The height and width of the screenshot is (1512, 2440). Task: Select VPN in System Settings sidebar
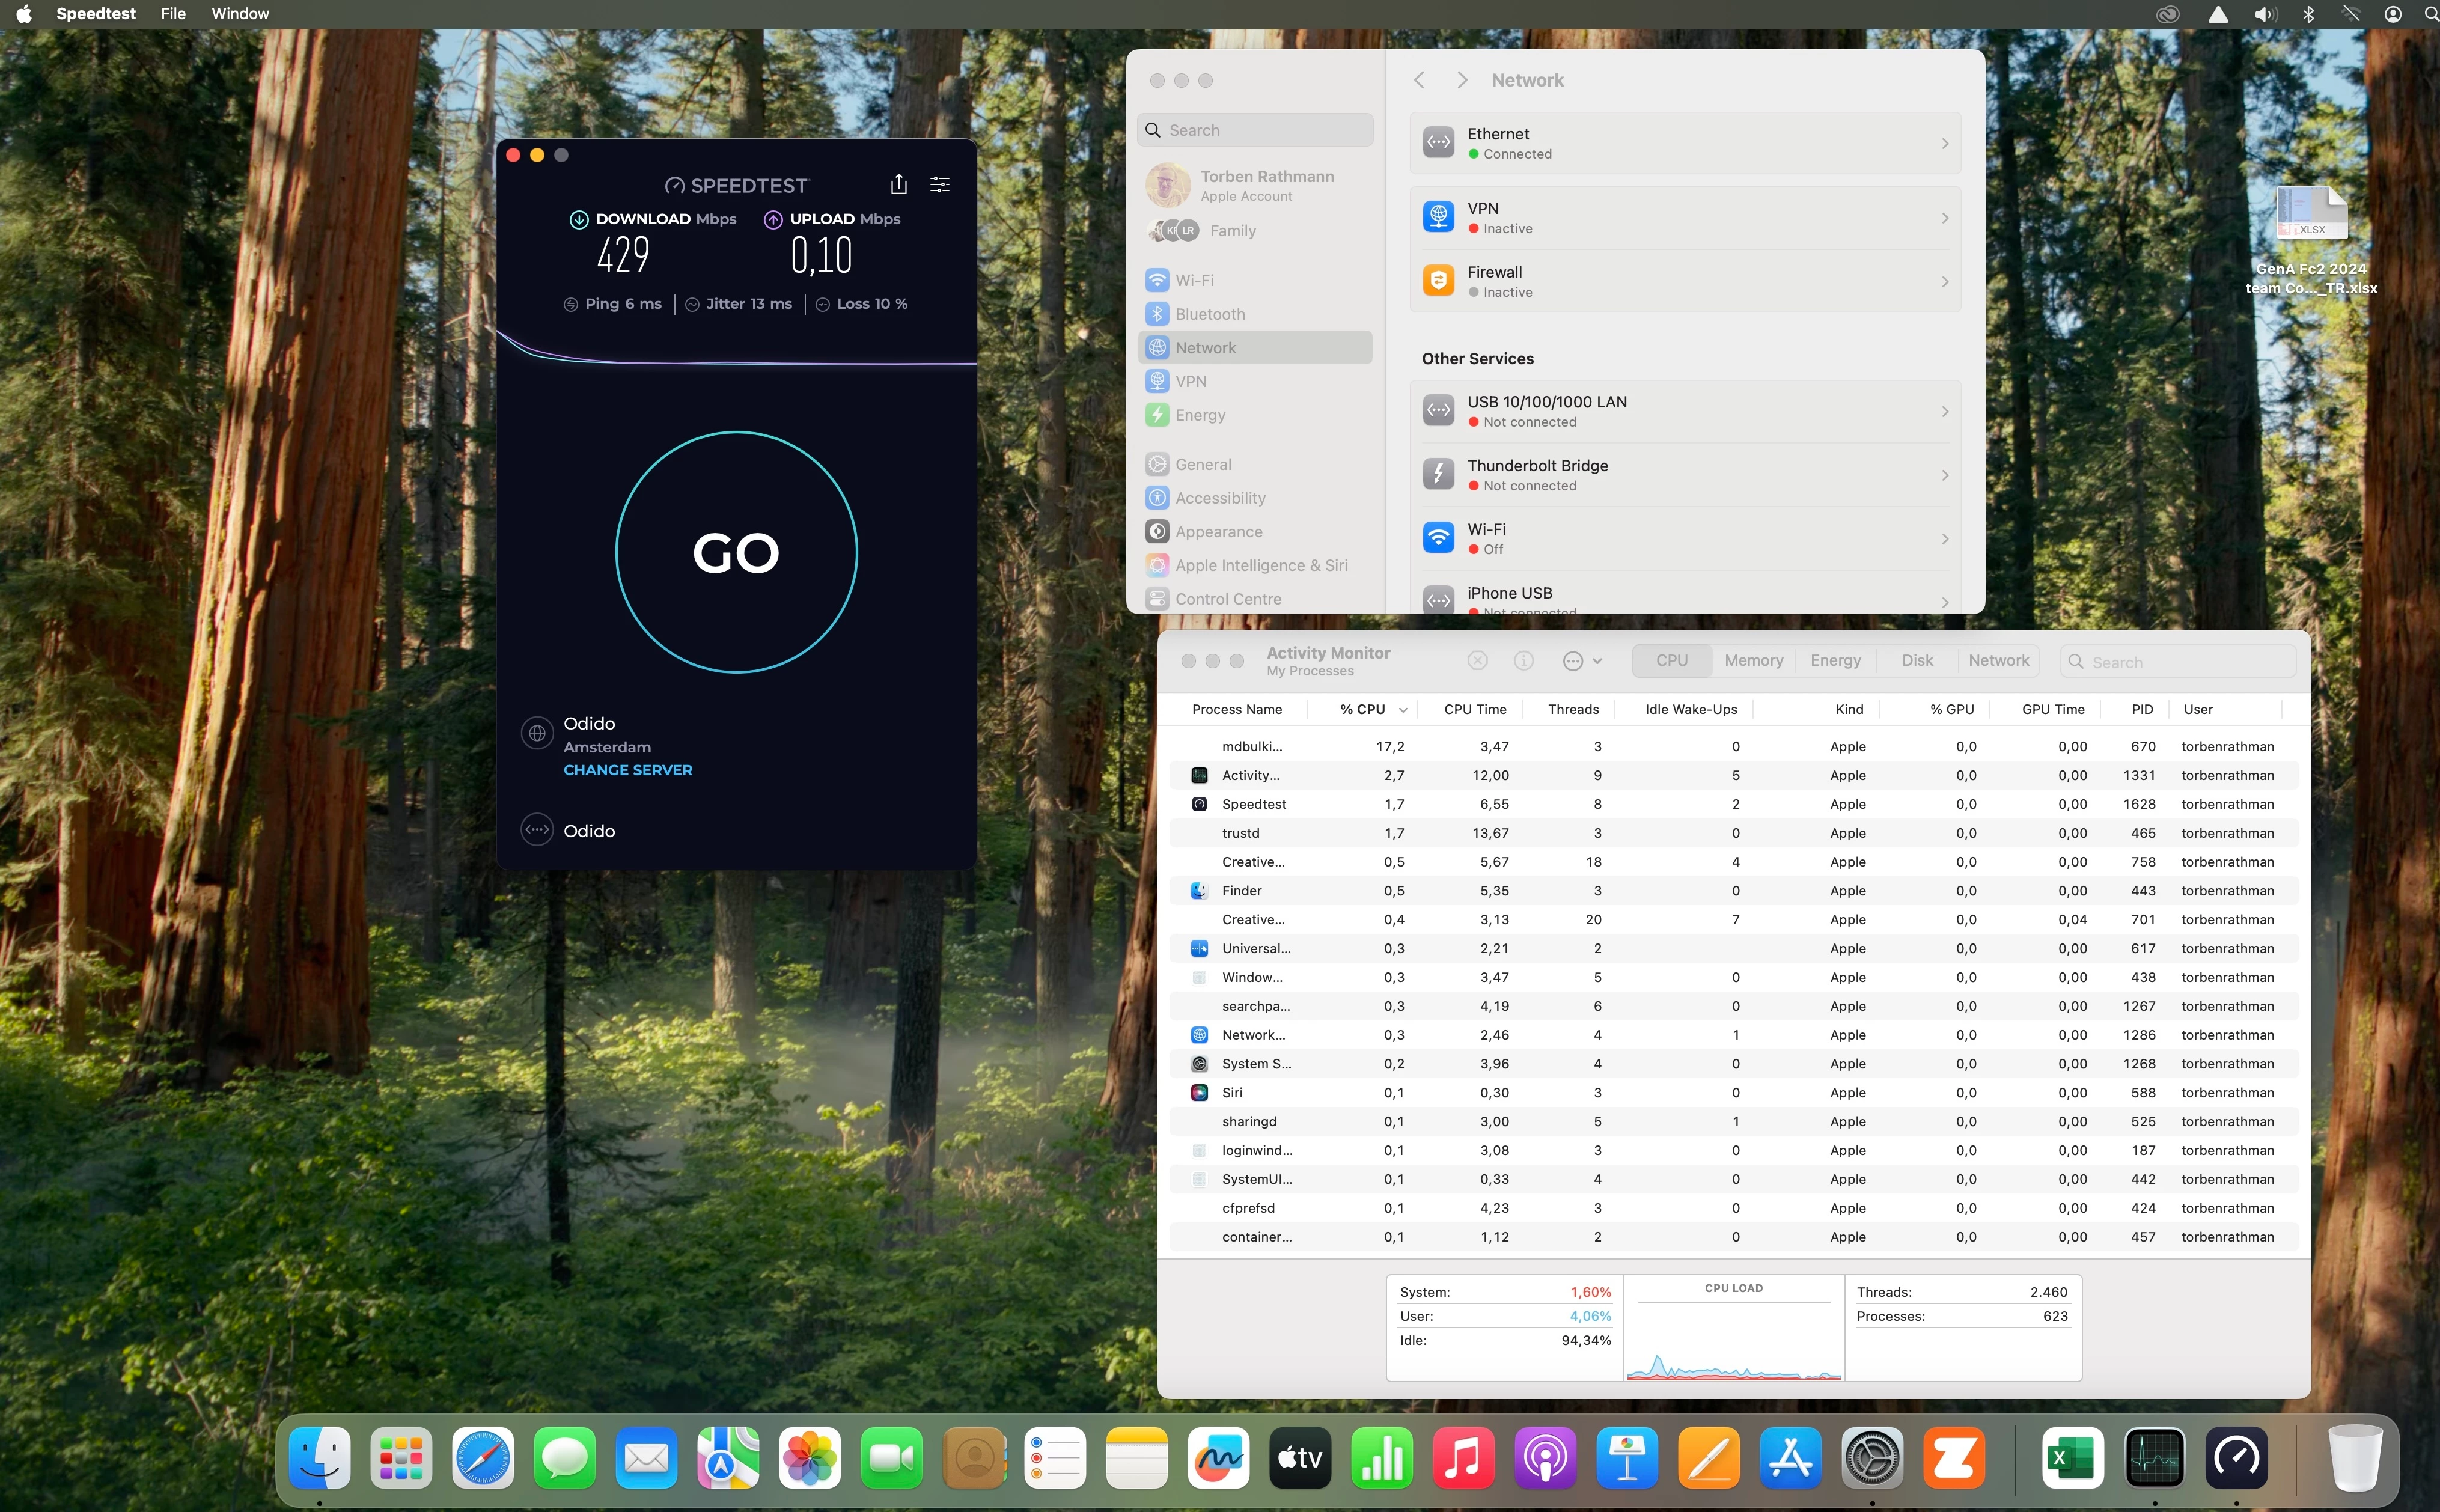1255,381
